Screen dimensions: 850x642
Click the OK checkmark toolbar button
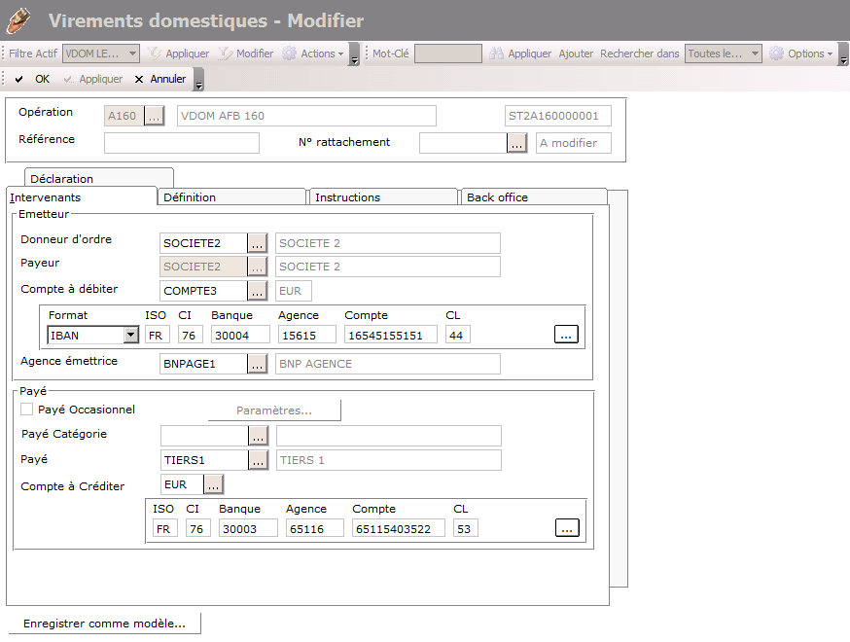coord(32,79)
